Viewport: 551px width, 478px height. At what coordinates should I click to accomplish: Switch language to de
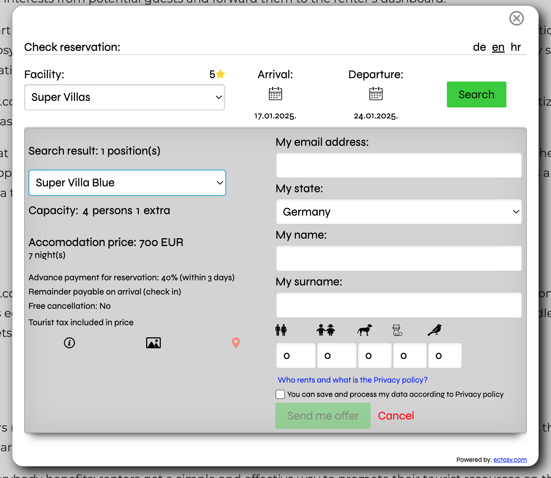479,47
